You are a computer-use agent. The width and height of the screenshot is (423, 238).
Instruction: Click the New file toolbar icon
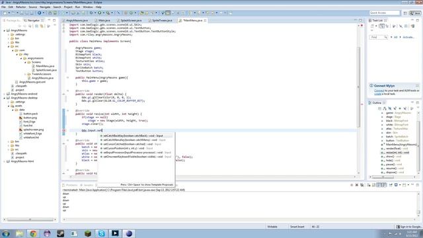(x=5, y=13)
